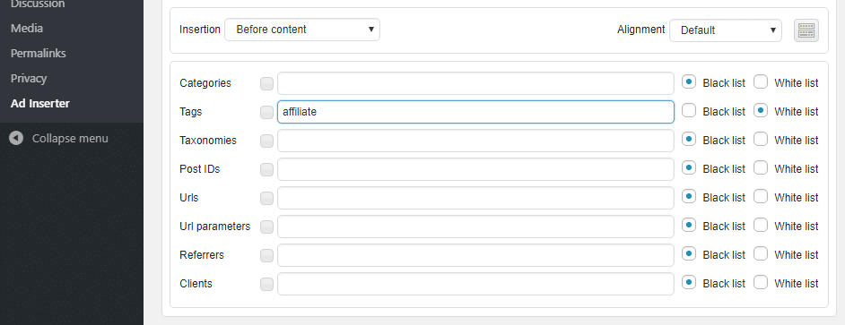Image resolution: width=845 pixels, height=325 pixels.
Task: Open the Referrers list selector icon
Action: pos(266,255)
